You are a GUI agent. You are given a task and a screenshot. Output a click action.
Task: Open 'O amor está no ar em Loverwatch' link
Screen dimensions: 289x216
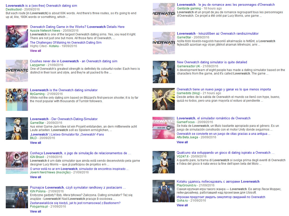click(79, 169)
